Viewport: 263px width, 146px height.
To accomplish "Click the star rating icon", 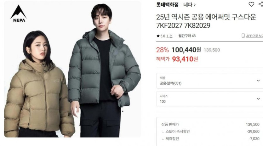I will [158, 36].
